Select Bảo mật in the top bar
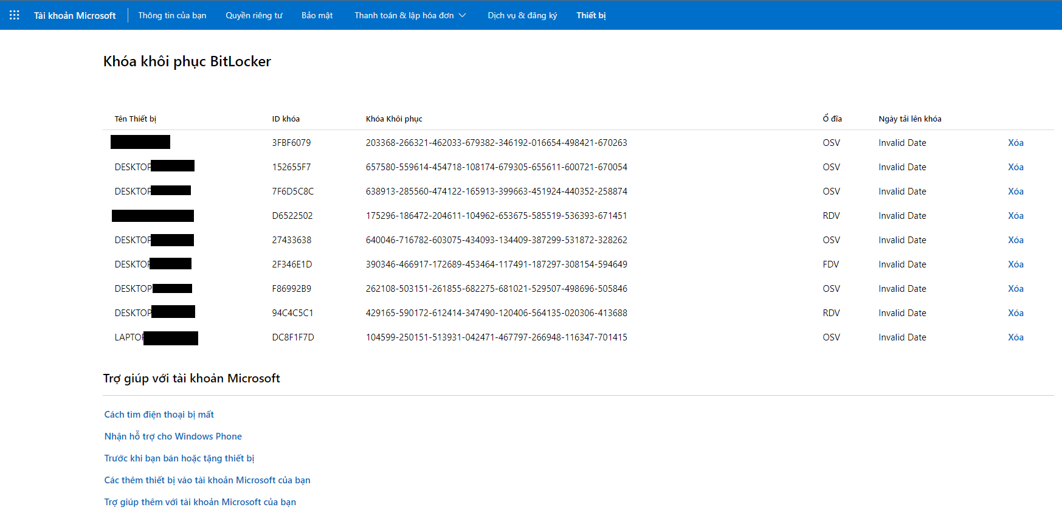This screenshot has height=521, width=1062. pos(317,15)
